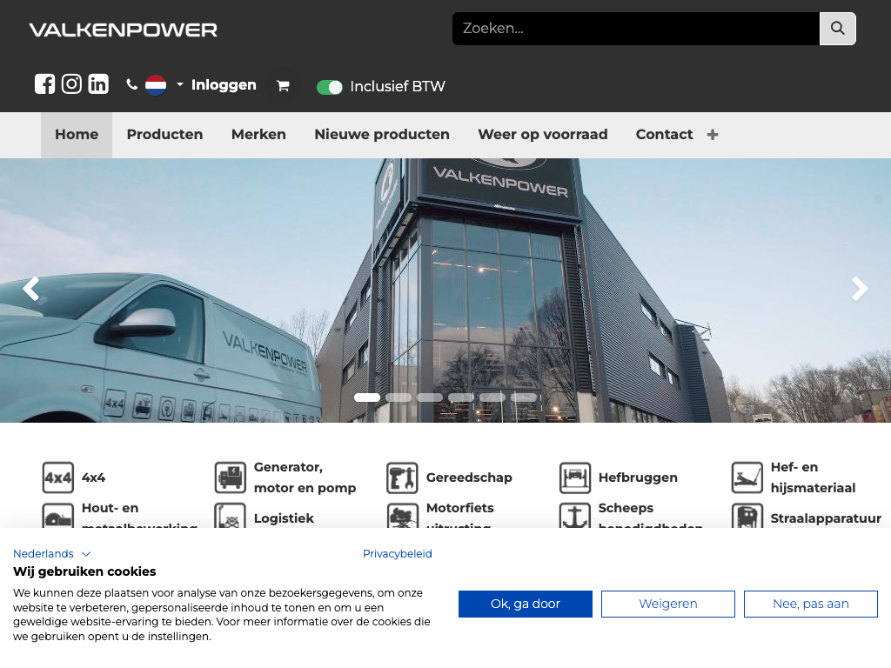The height and width of the screenshot is (668, 891).
Task: Open the Dutch flag language dropdown
Action: coord(164,85)
